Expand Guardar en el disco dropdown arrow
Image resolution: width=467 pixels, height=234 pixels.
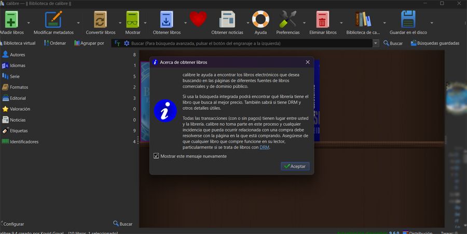432,23
